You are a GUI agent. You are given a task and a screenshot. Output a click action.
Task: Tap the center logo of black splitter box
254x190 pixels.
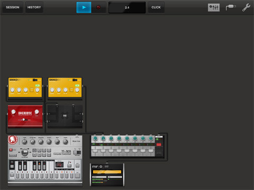point(65,116)
